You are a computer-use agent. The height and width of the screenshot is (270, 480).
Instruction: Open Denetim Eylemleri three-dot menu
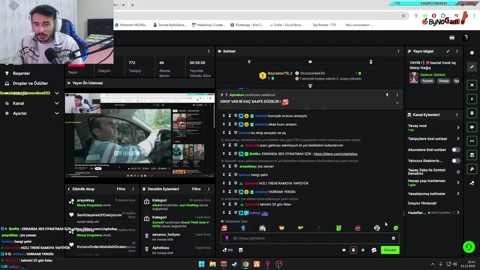208,189
